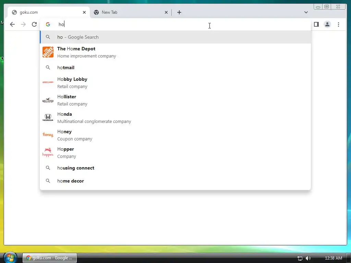The height and width of the screenshot is (263, 351).
Task: Go back with the back arrow
Action: 12,24
